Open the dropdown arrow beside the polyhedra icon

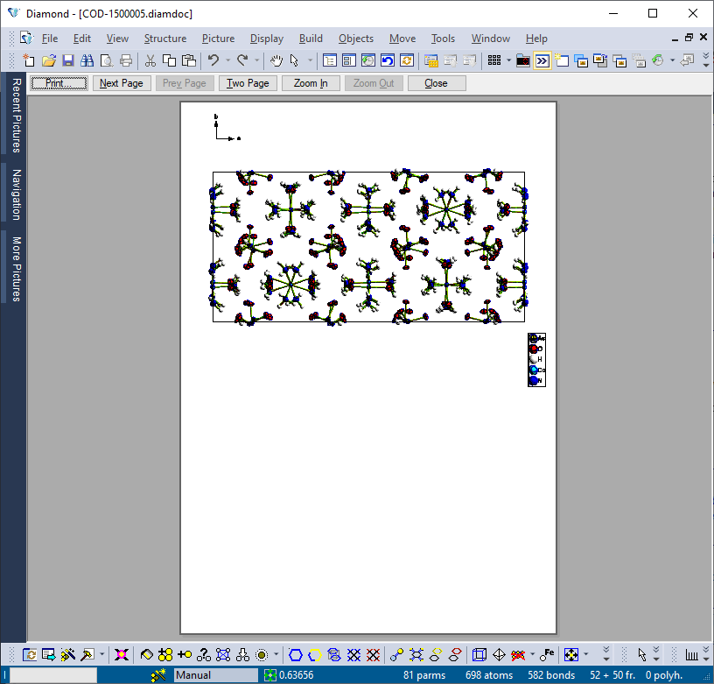(x=275, y=654)
